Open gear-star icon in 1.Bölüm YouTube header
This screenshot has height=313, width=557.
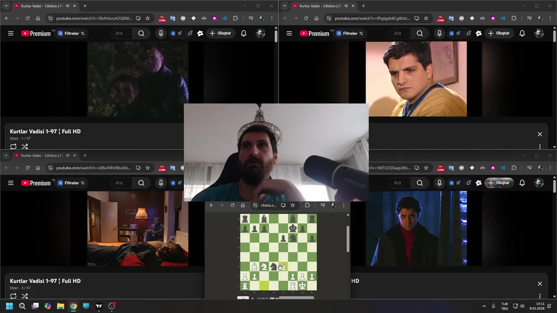click(200, 33)
